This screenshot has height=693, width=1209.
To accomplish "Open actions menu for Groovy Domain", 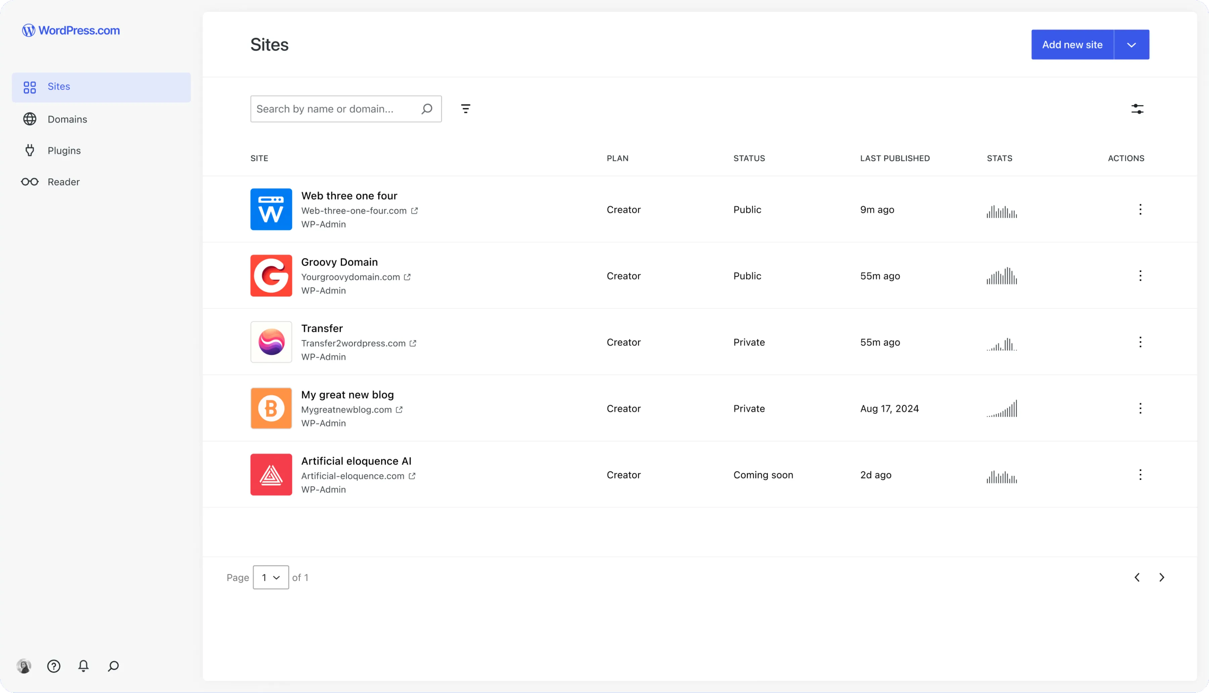I will (1140, 276).
